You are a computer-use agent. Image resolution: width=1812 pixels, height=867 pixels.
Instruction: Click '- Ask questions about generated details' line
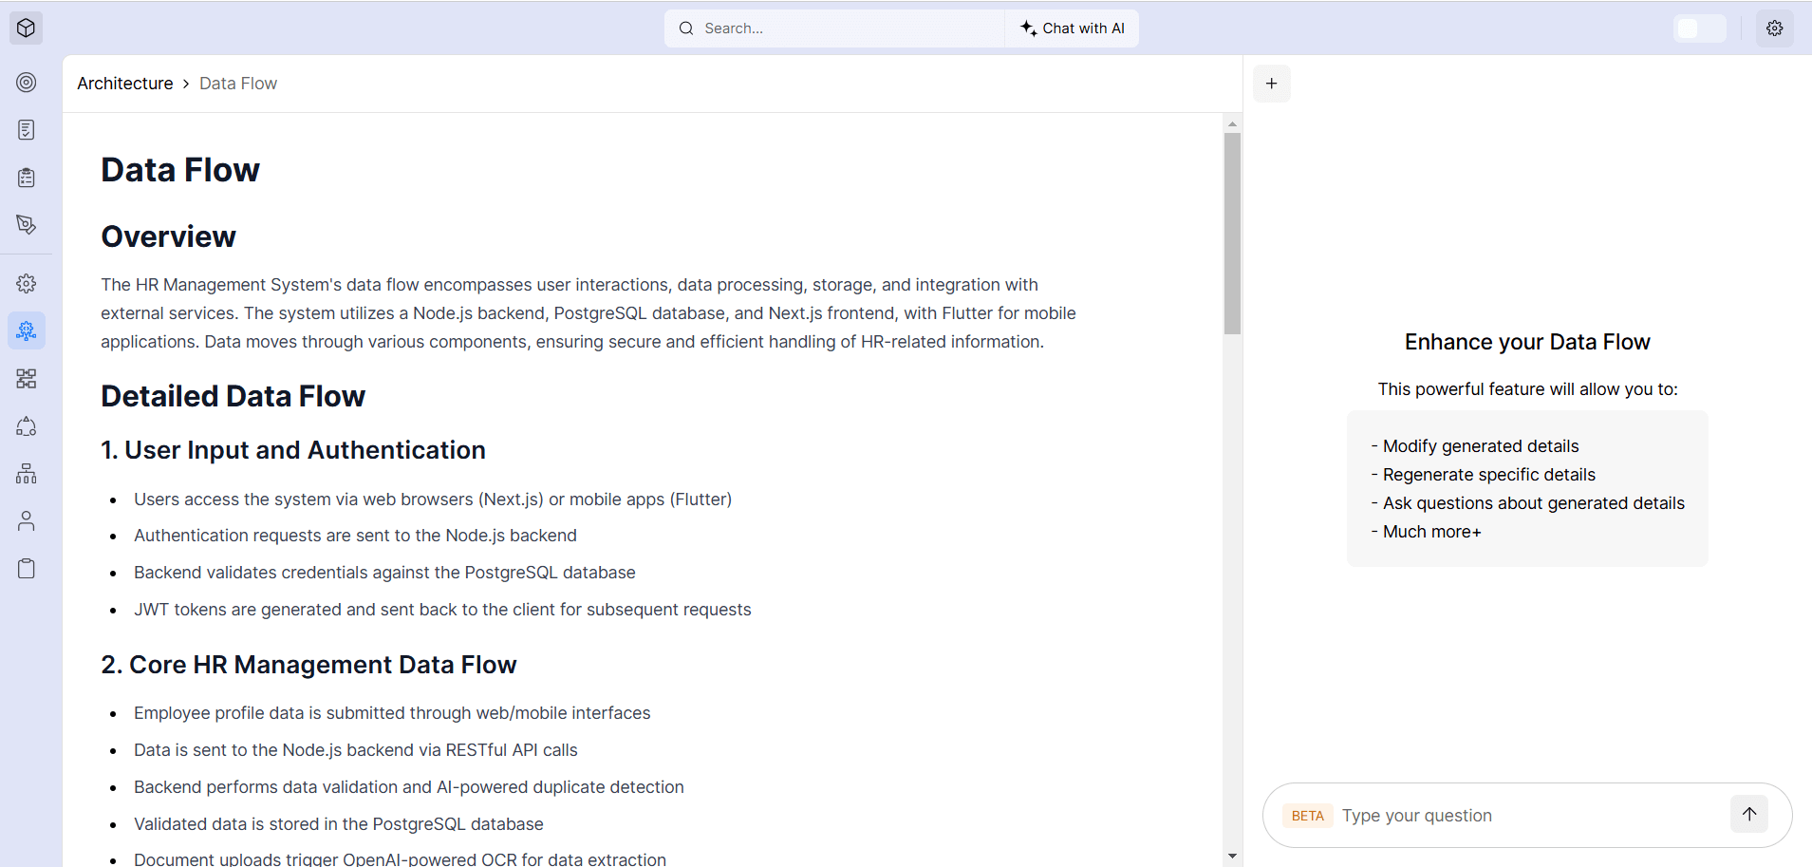pos(1528,503)
